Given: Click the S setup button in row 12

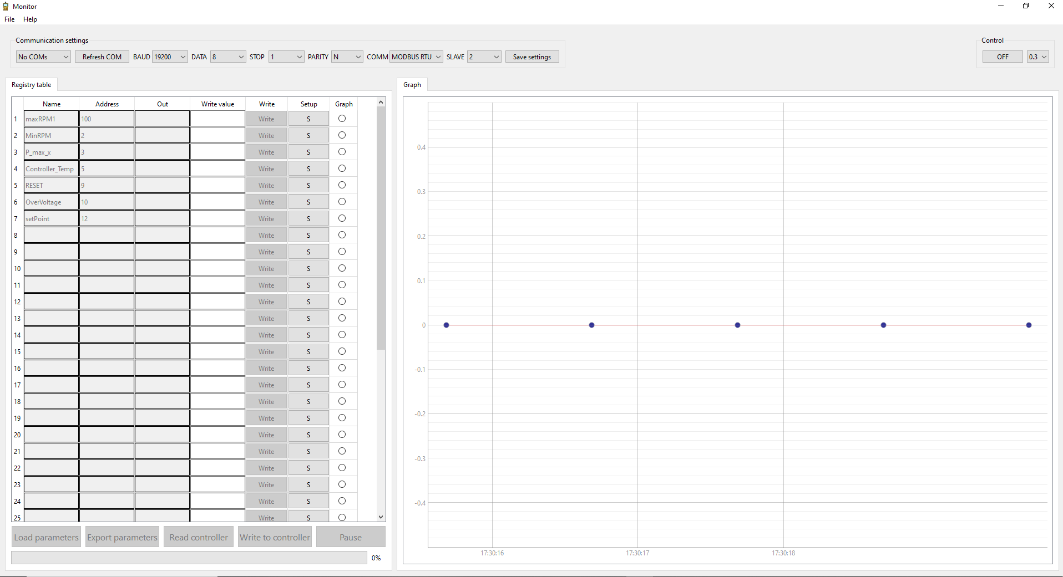Looking at the screenshot, I should (308, 302).
